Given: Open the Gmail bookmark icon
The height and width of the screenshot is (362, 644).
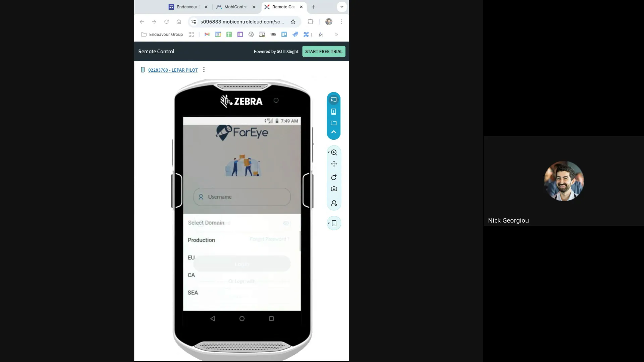Looking at the screenshot, I should coord(207,35).
